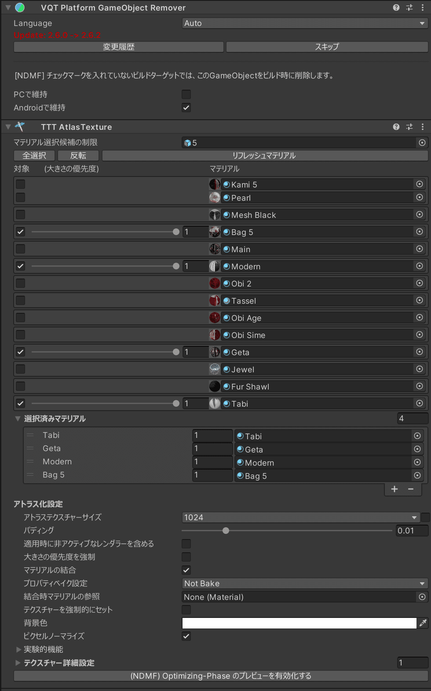Click the padding value field showing 0.01

coord(412,530)
